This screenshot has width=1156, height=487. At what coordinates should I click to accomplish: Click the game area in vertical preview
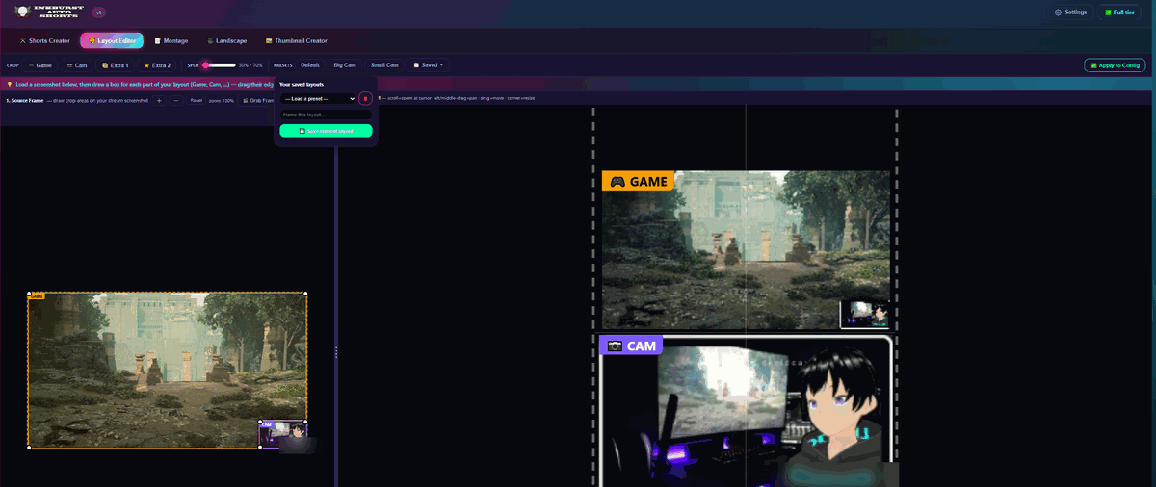(x=746, y=250)
